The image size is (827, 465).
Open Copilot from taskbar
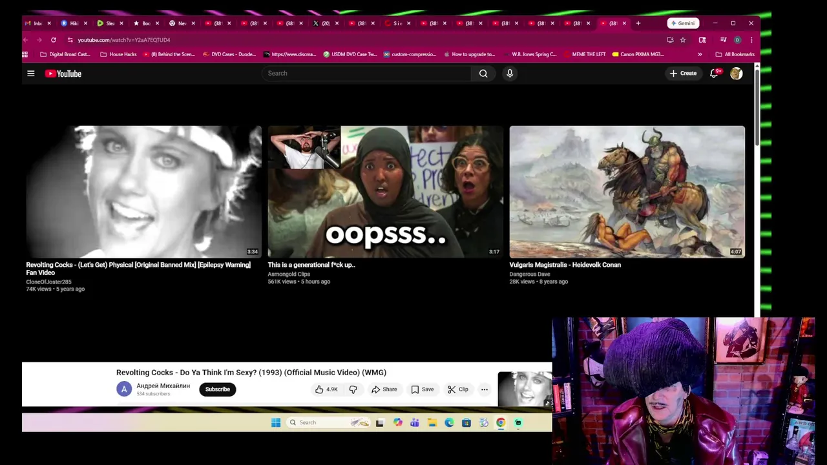[x=397, y=422]
